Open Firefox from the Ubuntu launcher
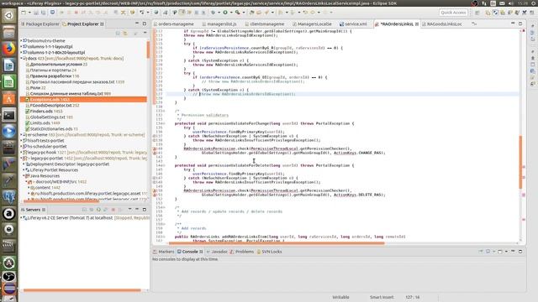Image resolution: width=538 pixels, height=302 pixels. point(9,49)
